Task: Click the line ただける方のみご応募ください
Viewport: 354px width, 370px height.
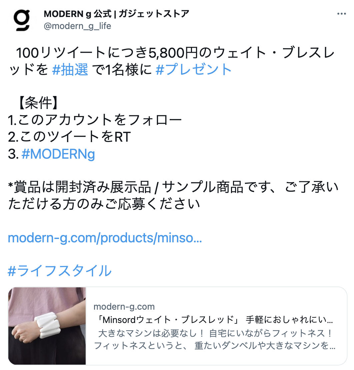Action: (104, 204)
